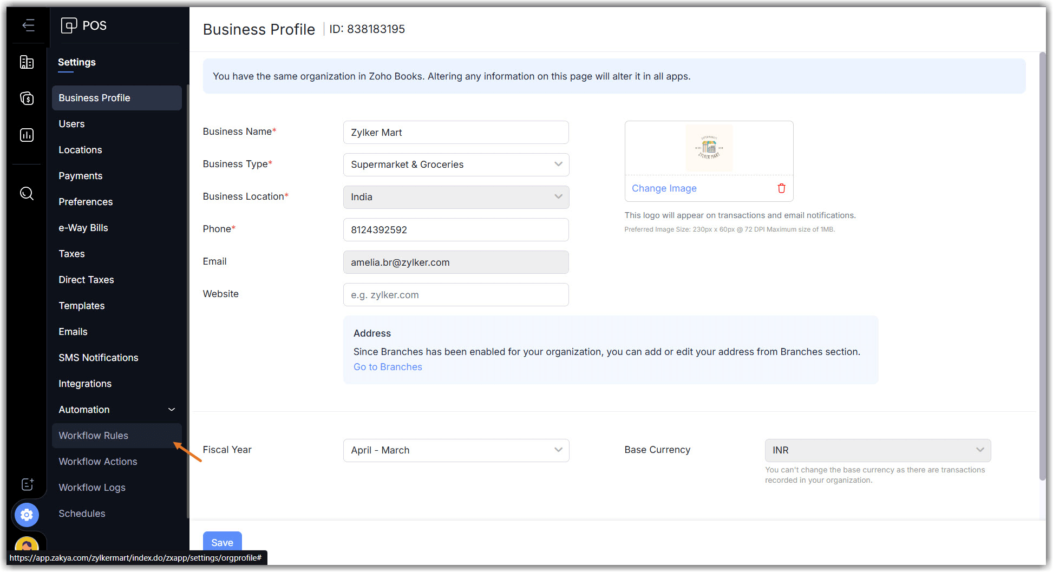Click into the Website input field
This screenshot has width=1053, height=572.
click(x=456, y=295)
